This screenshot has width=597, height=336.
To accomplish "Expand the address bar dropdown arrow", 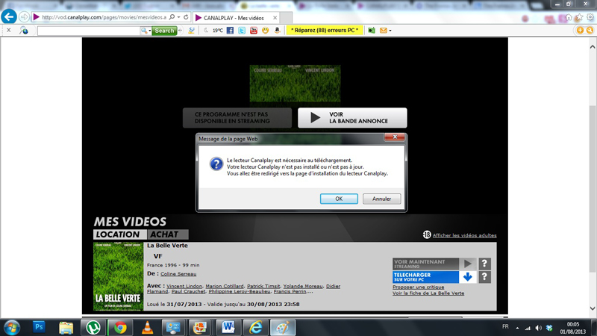I will (x=178, y=17).
